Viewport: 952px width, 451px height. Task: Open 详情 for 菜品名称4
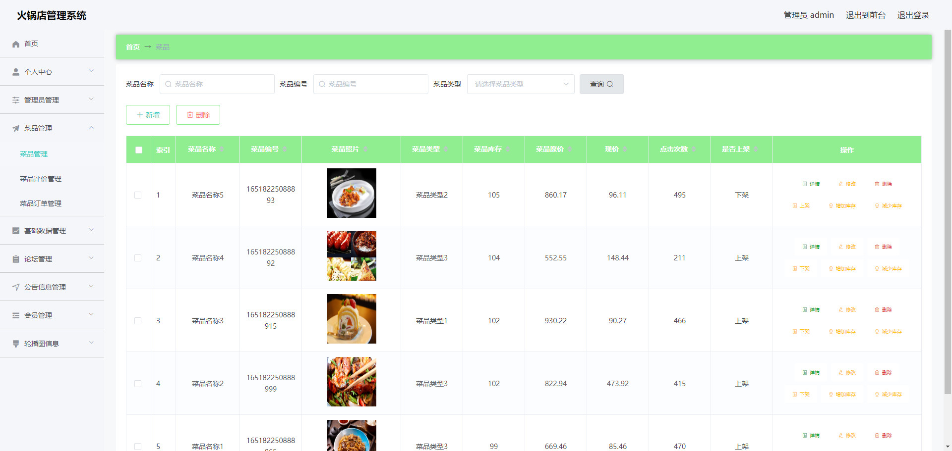(811, 247)
